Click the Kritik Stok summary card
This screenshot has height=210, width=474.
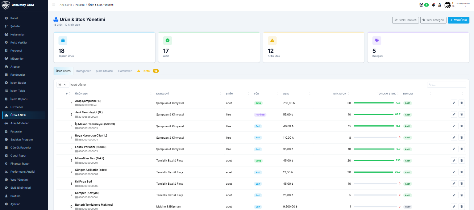tap(314, 47)
